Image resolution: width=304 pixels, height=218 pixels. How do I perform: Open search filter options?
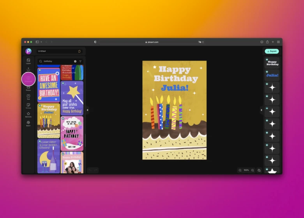[80, 61]
